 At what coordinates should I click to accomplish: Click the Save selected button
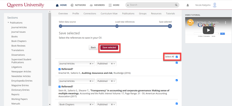click(x=109, y=47)
